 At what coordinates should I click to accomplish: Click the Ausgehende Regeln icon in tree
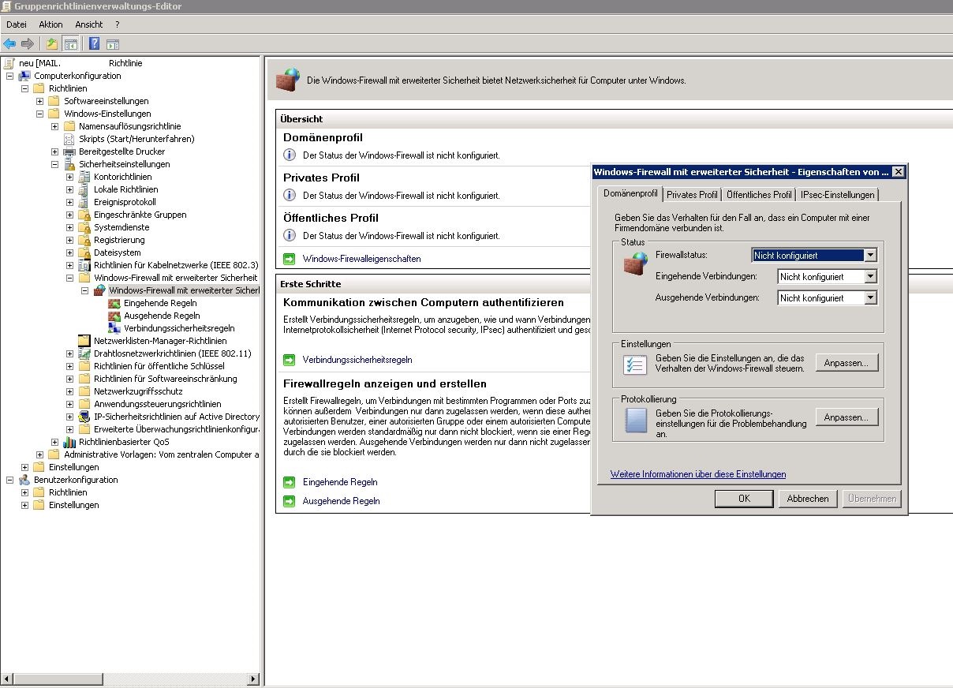[x=114, y=316]
